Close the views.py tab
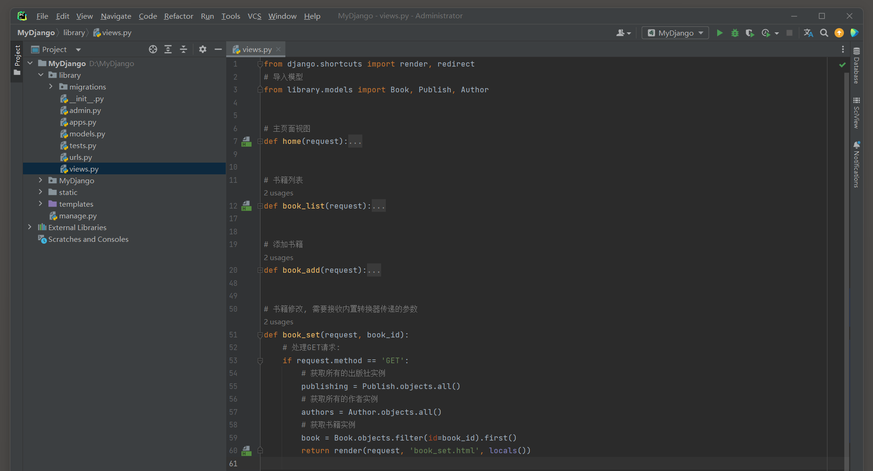The image size is (873, 471). (279, 49)
